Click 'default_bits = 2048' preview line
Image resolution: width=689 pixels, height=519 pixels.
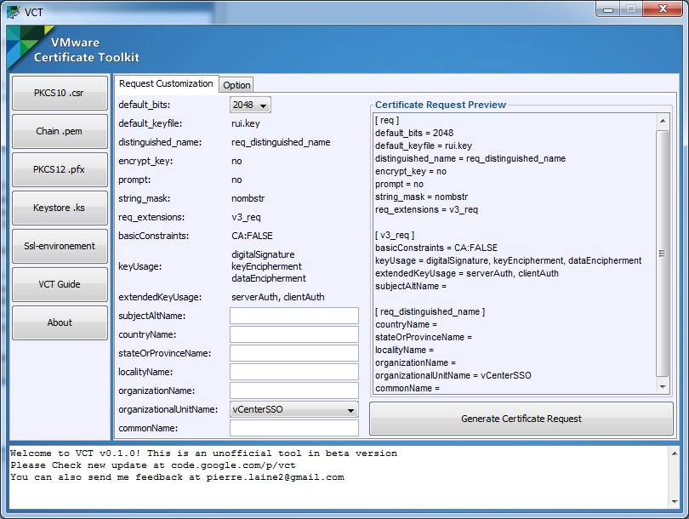[x=414, y=134]
